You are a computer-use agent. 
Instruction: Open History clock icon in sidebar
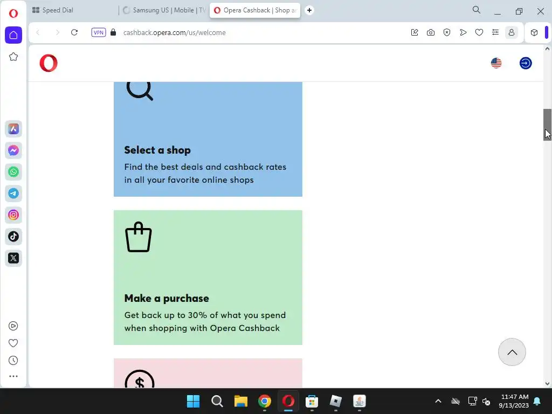coord(13,360)
